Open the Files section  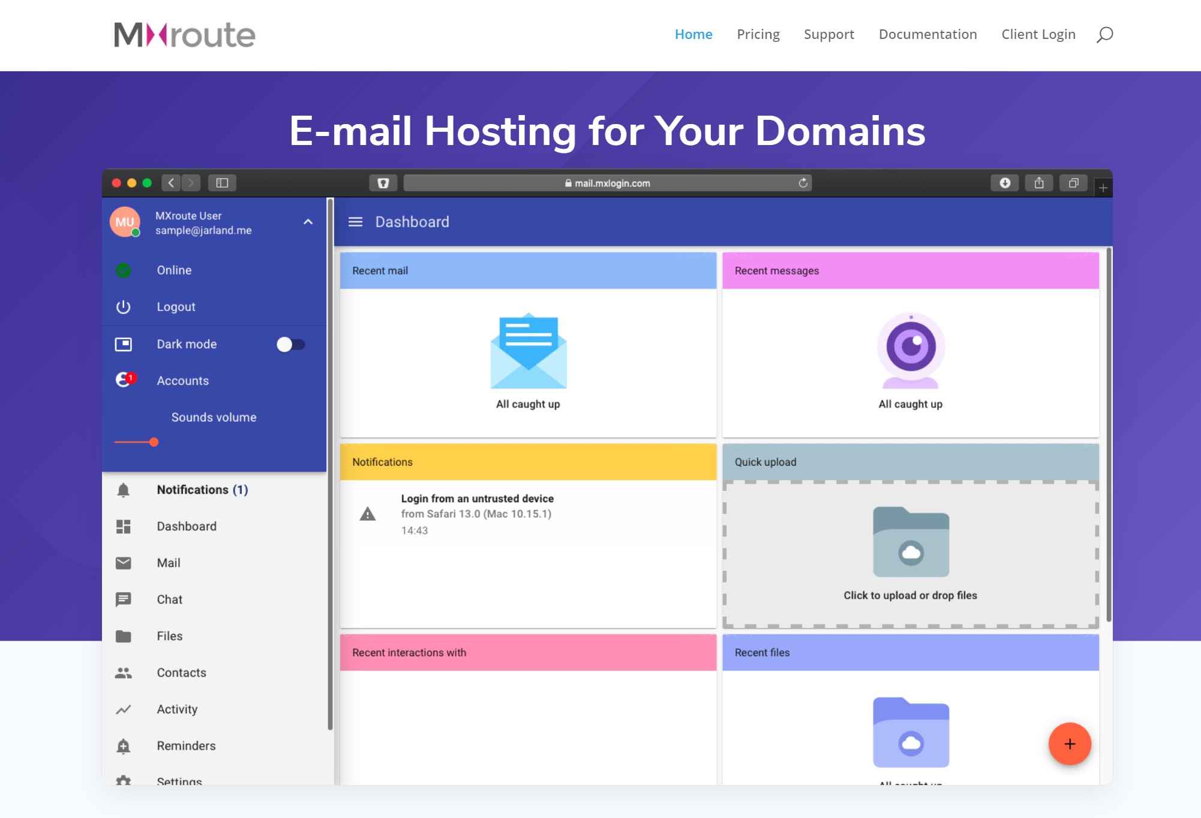point(170,636)
